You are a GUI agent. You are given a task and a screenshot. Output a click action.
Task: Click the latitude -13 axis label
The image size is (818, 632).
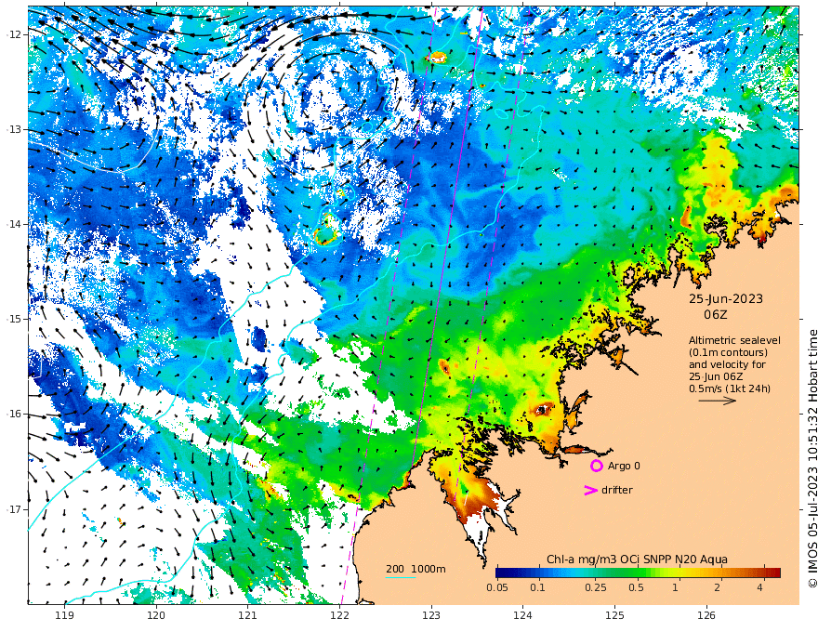15,129
